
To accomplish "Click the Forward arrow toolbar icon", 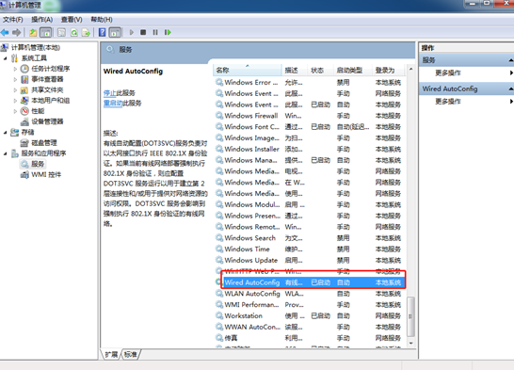I will click(16, 32).
